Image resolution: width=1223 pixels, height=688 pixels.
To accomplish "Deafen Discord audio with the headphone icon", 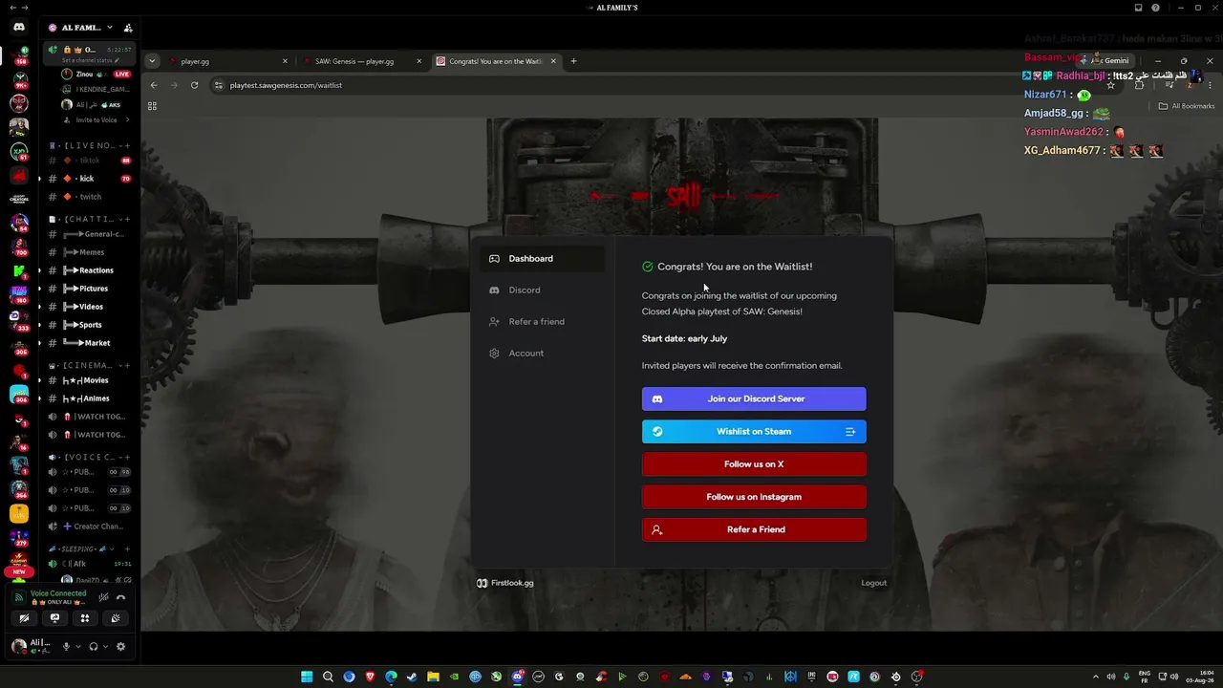I will click(x=94, y=646).
